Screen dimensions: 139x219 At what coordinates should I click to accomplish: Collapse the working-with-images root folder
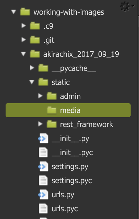pyautogui.click(x=14, y=12)
